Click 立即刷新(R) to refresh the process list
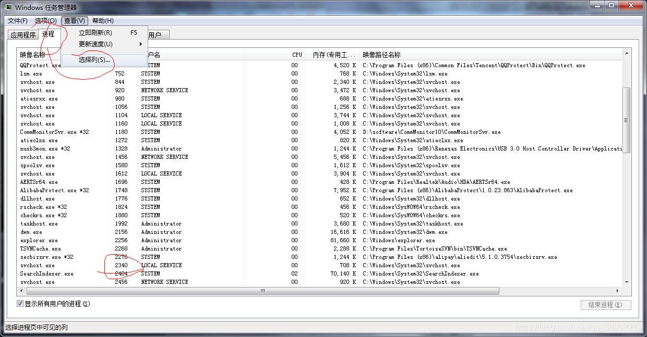This screenshot has height=337, width=647. point(95,32)
